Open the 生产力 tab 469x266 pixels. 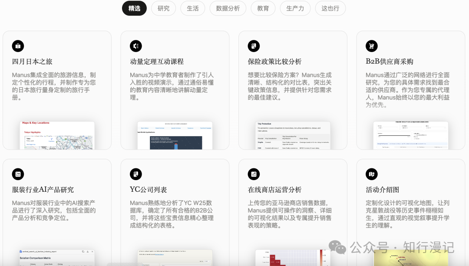pos(295,8)
